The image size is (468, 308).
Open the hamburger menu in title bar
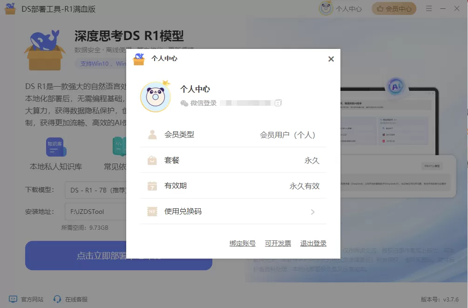point(429,9)
